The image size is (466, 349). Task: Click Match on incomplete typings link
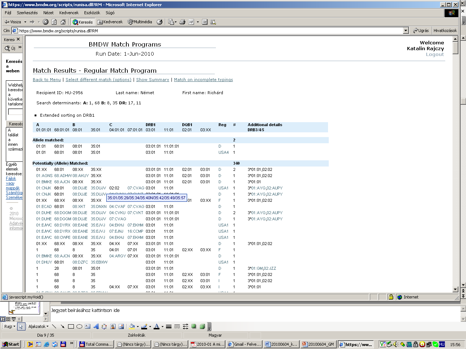point(204,80)
